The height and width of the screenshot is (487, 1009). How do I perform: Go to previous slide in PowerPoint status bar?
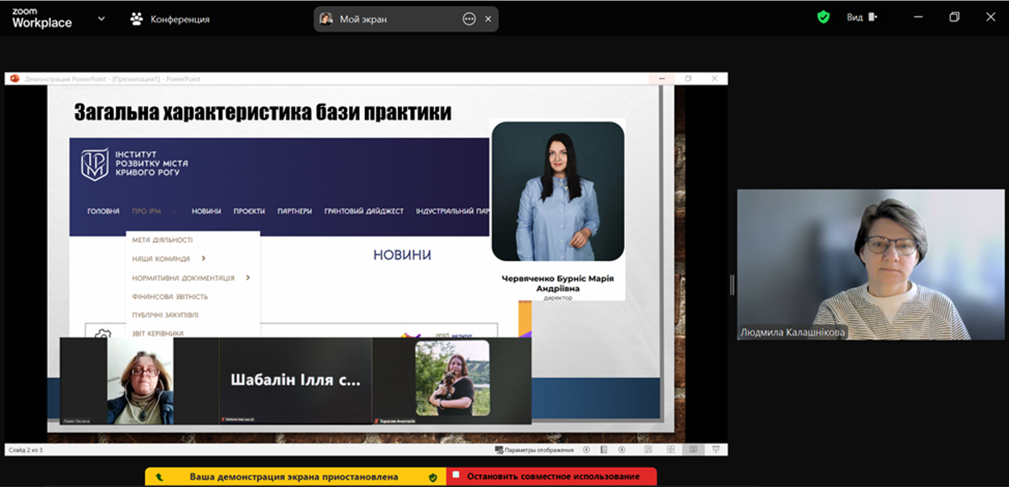tap(586, 450)
